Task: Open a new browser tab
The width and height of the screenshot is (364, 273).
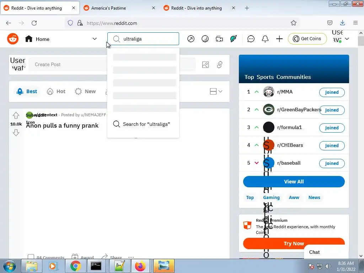Action: pos(247,8)
